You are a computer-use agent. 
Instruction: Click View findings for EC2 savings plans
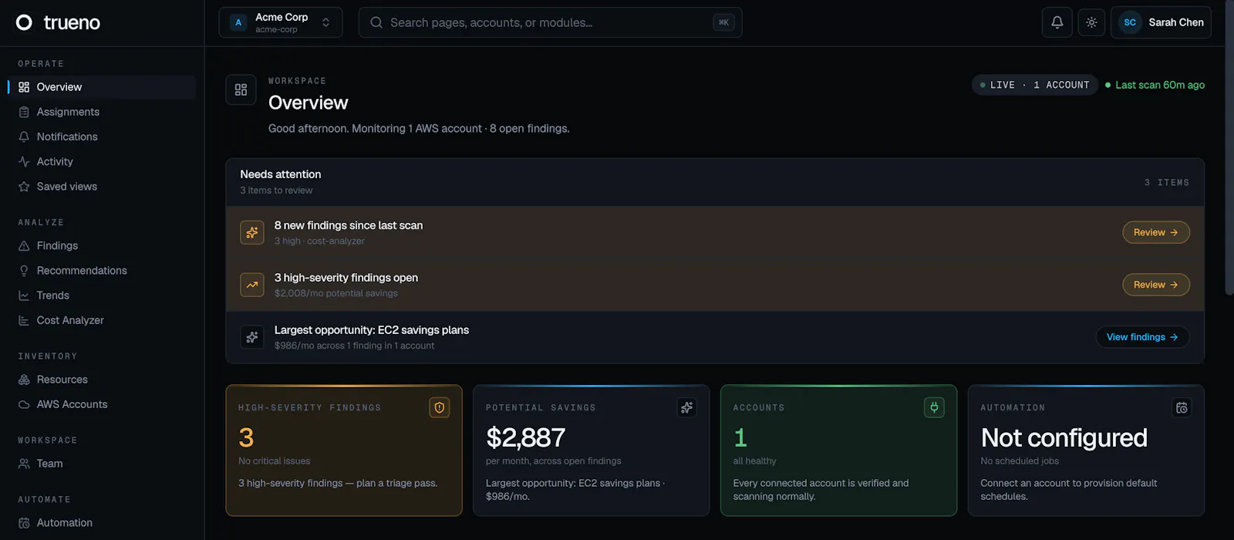(x=1142, y=337)
